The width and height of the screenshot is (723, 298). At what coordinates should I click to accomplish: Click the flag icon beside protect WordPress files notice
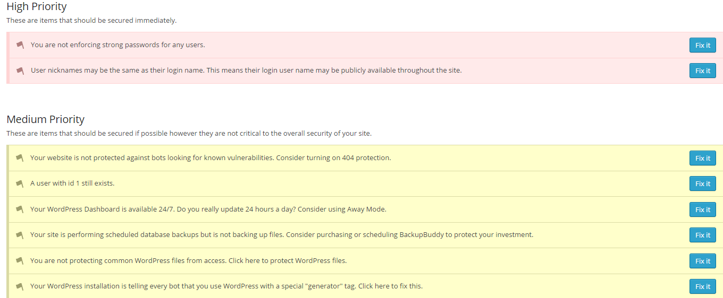(x=20, y=261)
